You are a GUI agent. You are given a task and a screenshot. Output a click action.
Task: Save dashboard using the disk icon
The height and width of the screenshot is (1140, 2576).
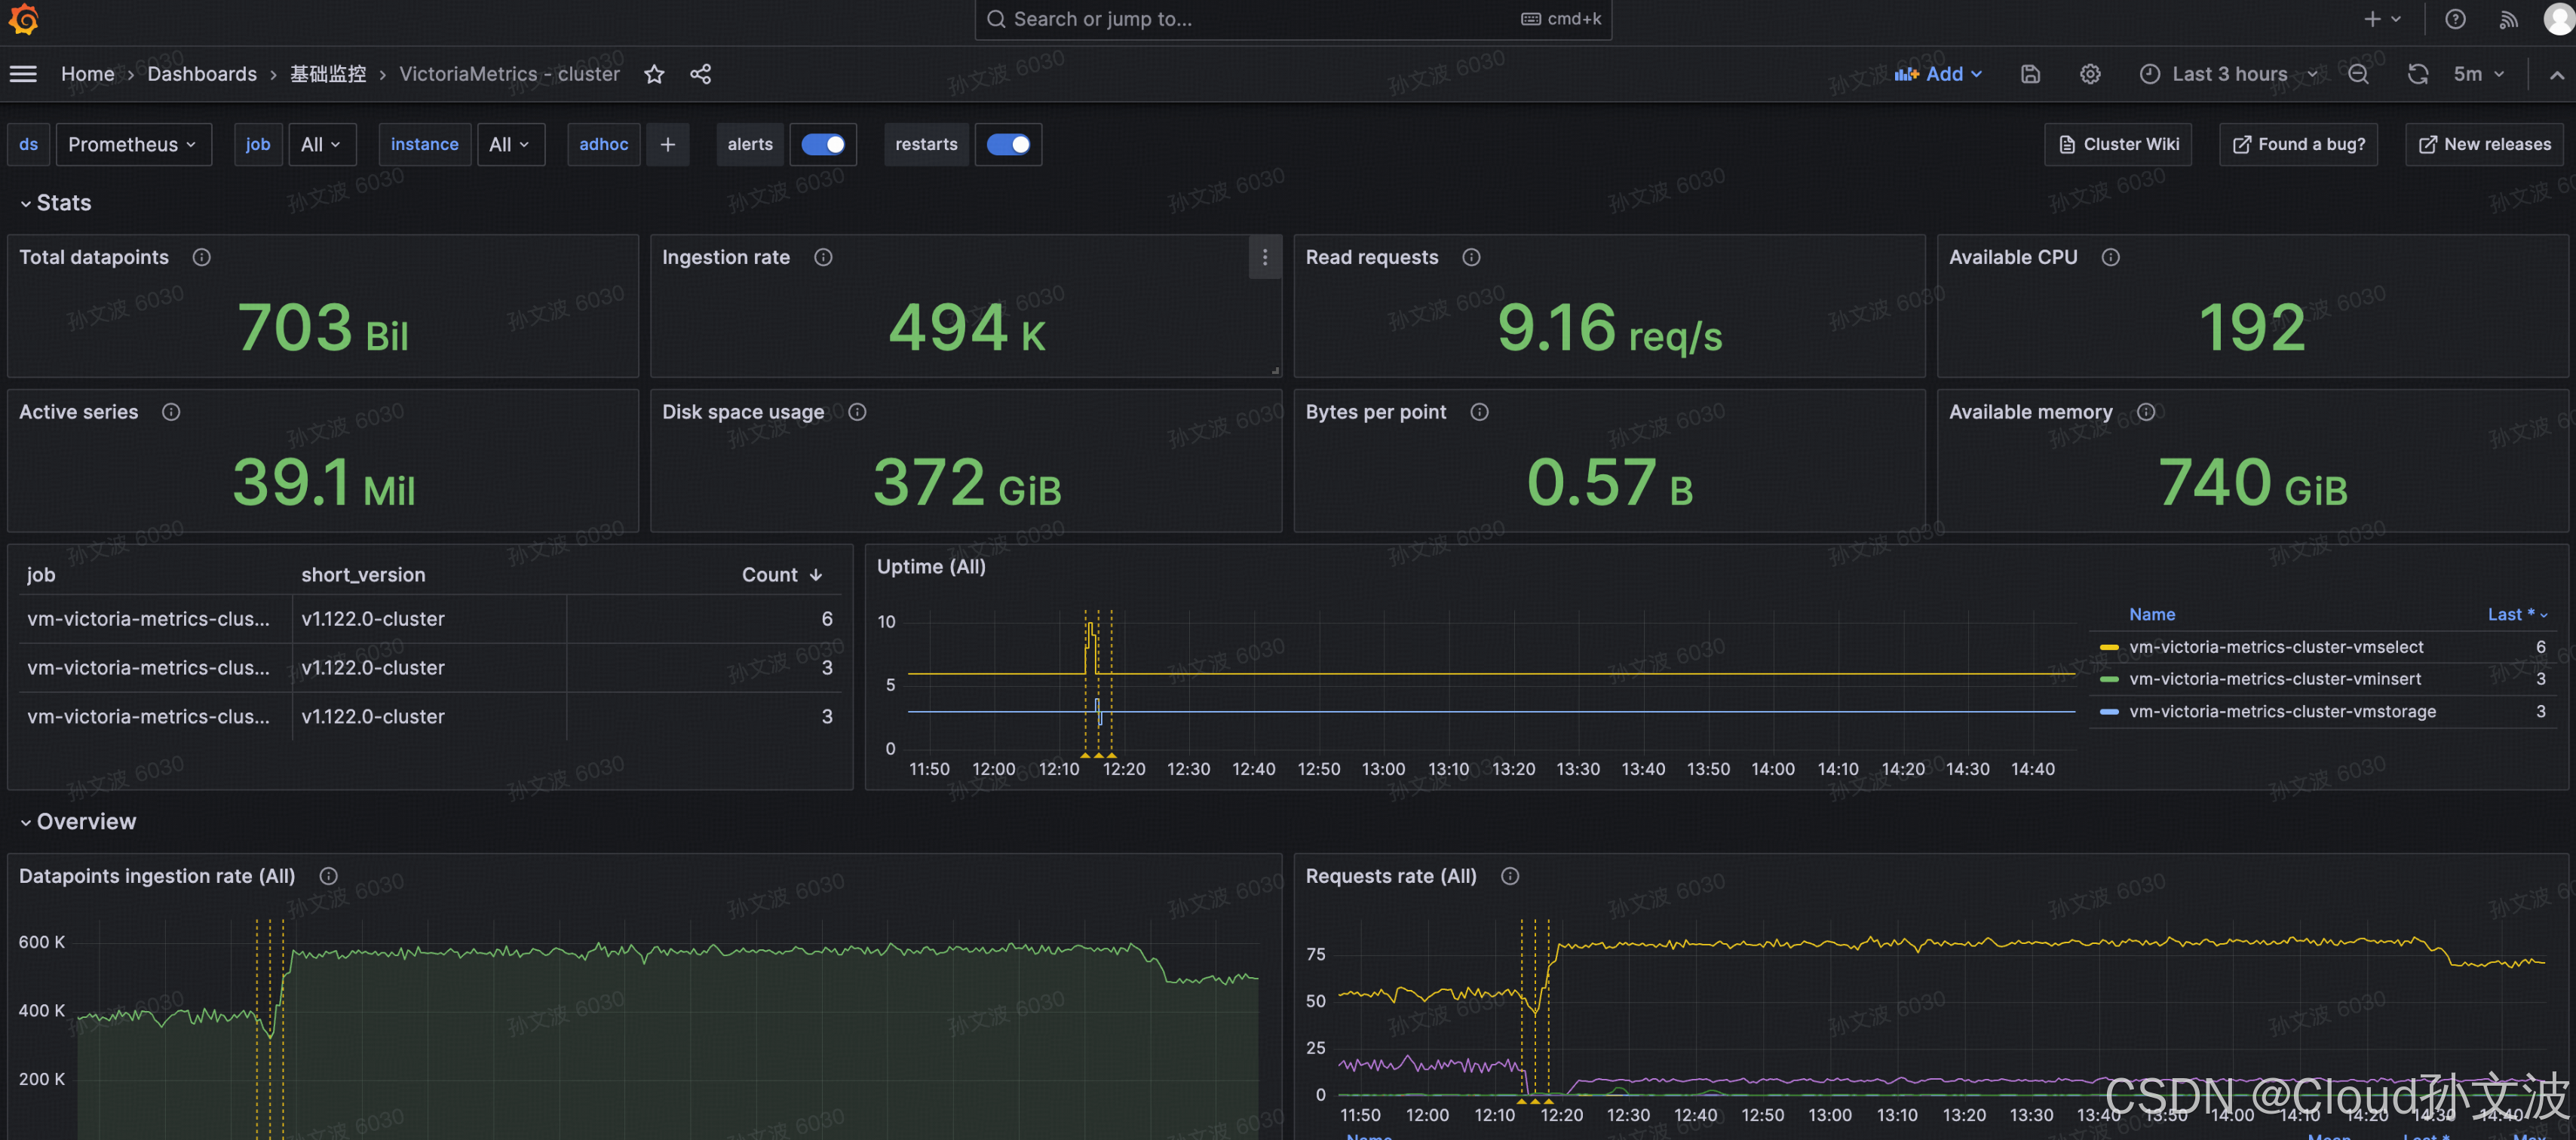click(x=2029, y=74)
